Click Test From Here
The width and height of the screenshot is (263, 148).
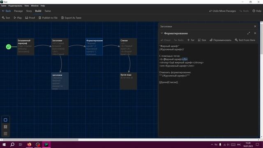pos(245,40)
